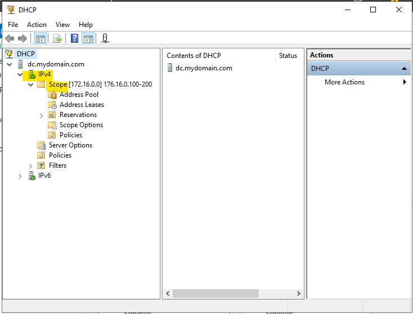
Task: Select dc.mydomain.com in the contents list
Action: pos(203,68)
